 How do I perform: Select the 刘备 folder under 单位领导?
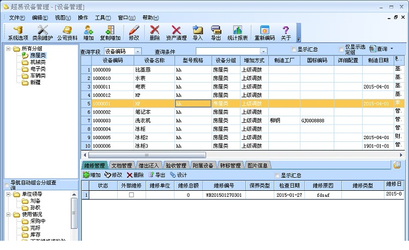click(35, 201)
